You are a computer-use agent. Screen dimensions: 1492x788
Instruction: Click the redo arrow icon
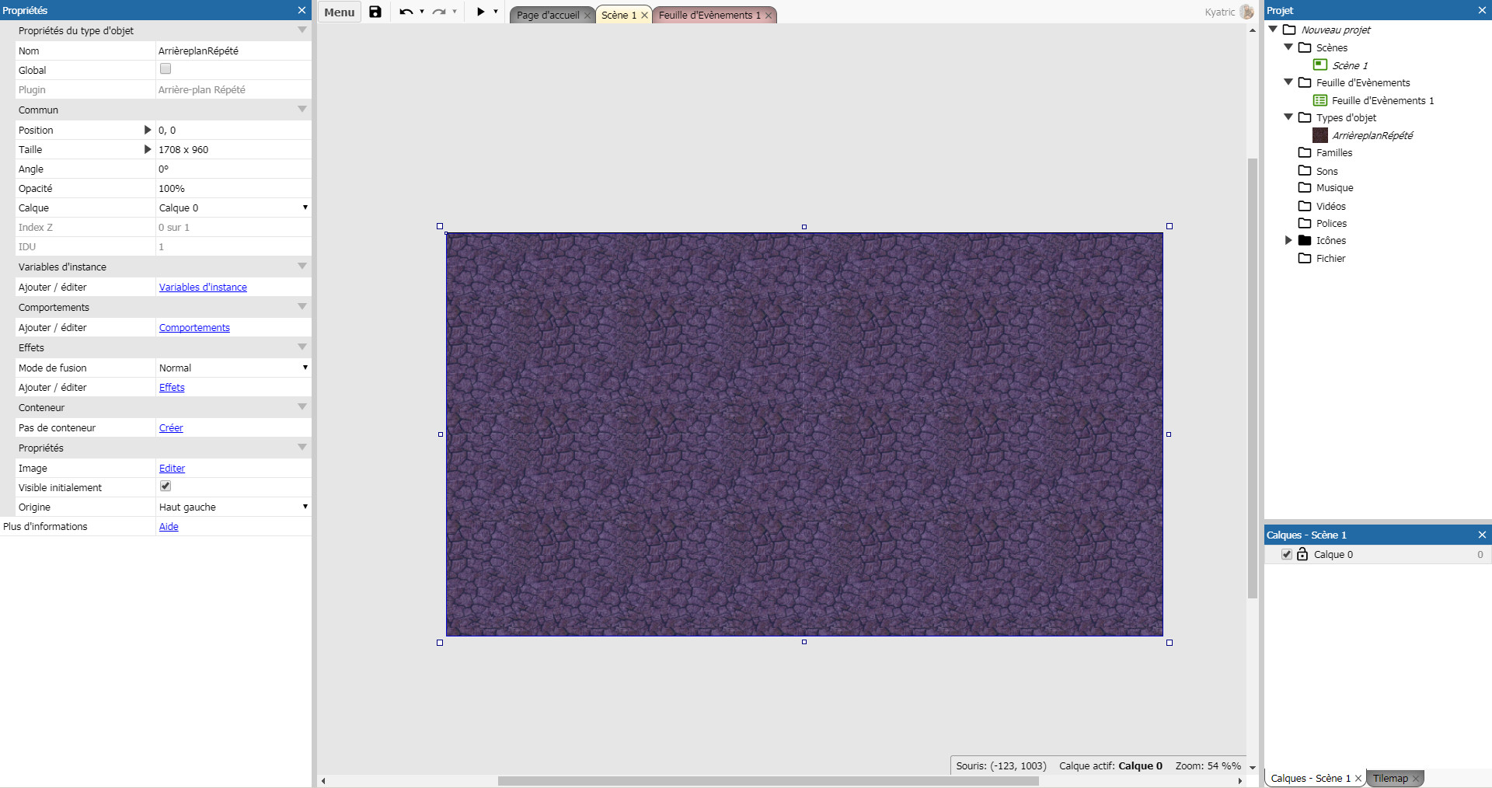coord(439,12)
